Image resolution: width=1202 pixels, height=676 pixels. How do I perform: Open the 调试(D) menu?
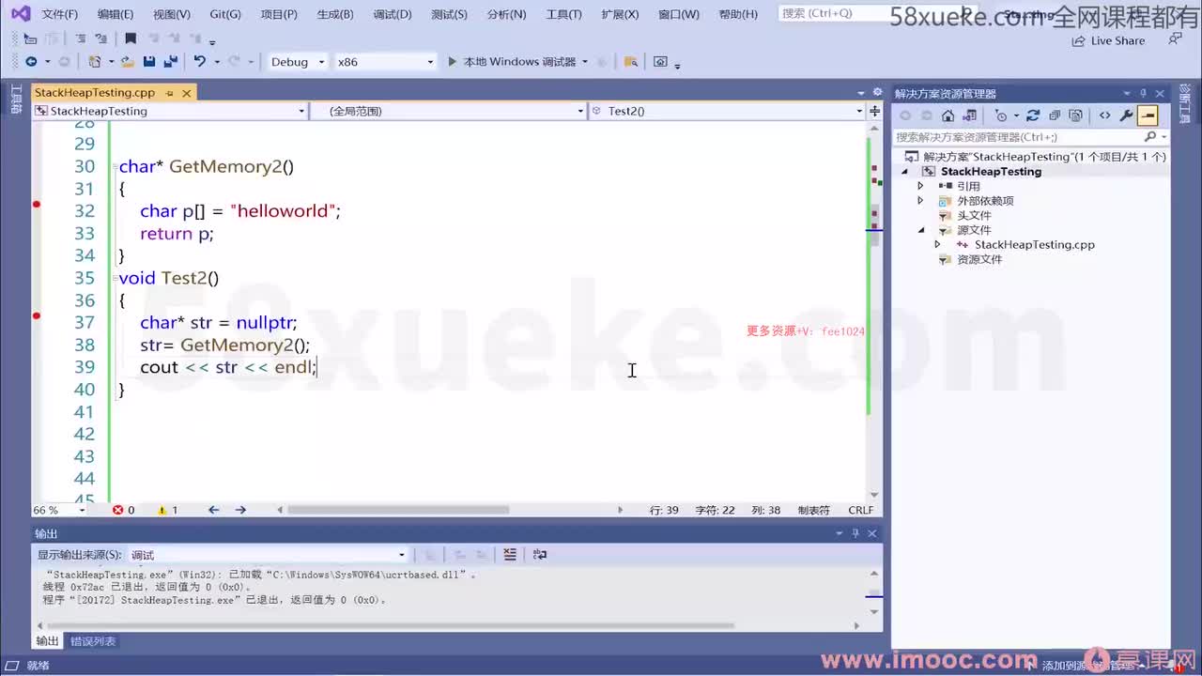(393, 14)
